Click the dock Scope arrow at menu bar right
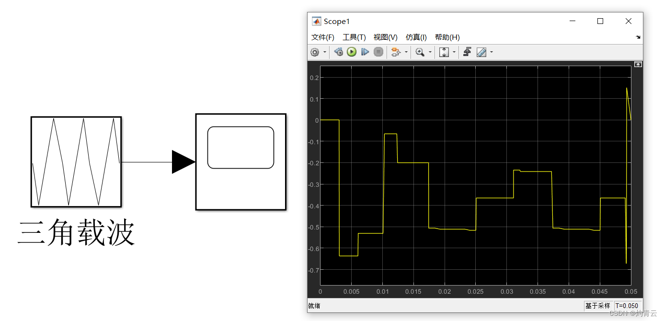This screenshot has height=321, width=664. [638, 37]
